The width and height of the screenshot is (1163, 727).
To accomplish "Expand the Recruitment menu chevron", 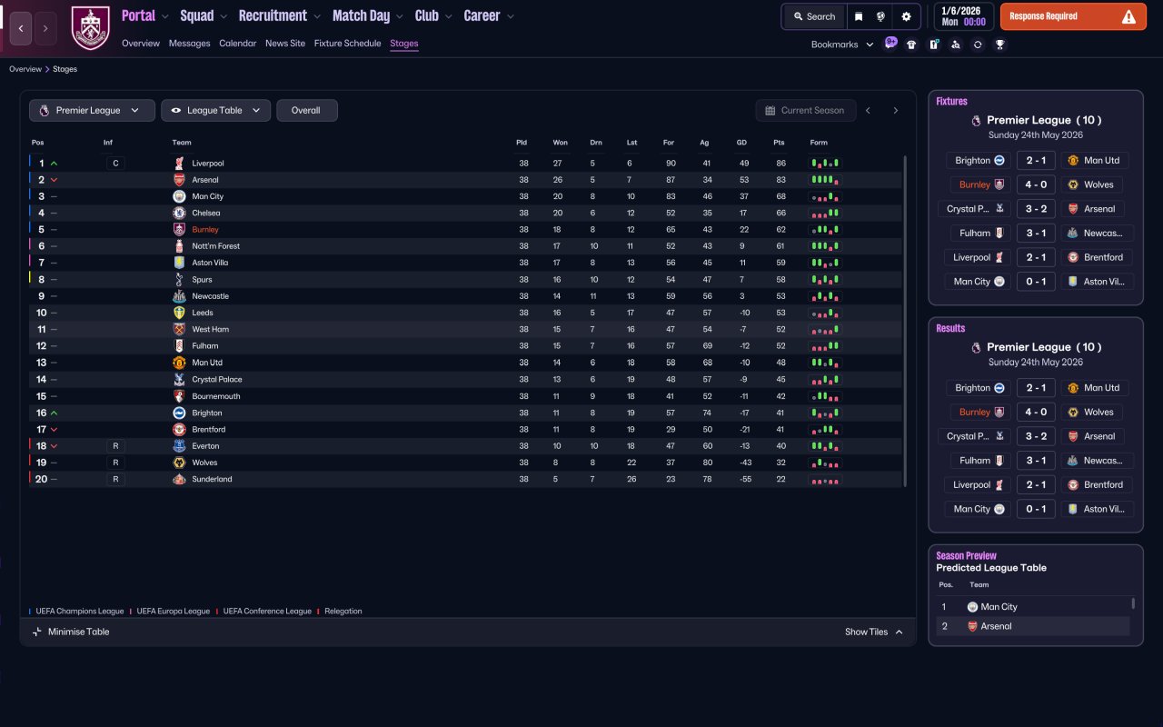I will click(316, 16).
